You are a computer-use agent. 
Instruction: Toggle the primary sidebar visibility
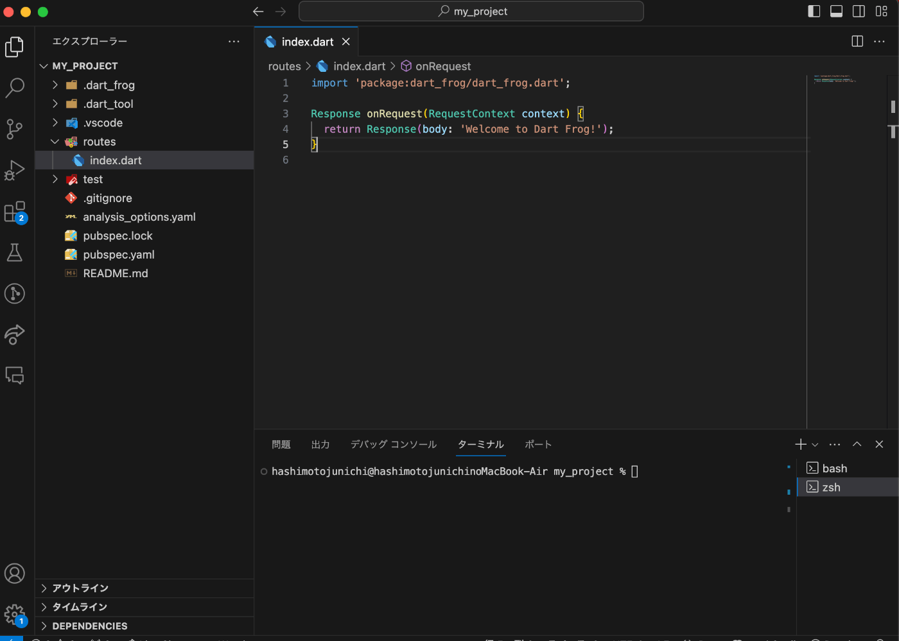point(814,12)
